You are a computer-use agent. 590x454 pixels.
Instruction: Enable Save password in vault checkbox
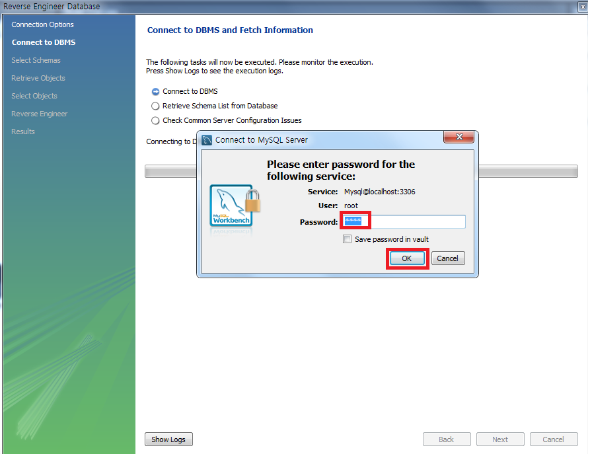[347, 239]
